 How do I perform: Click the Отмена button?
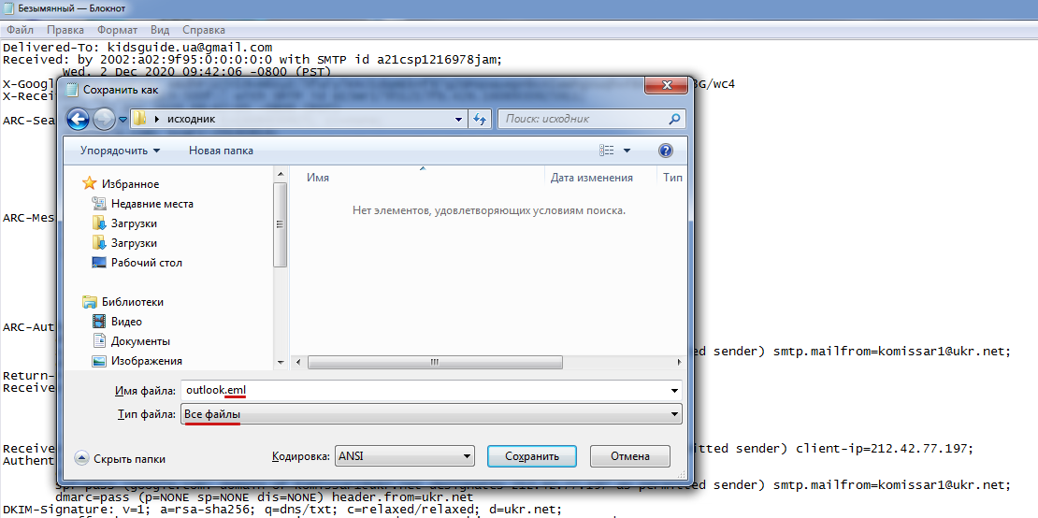pyautogui.click(x=629, y=456)
